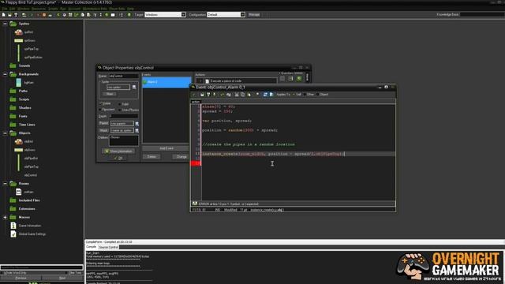Select the Alarm 0 event
The image size is (505, 284).
(166, 82)
